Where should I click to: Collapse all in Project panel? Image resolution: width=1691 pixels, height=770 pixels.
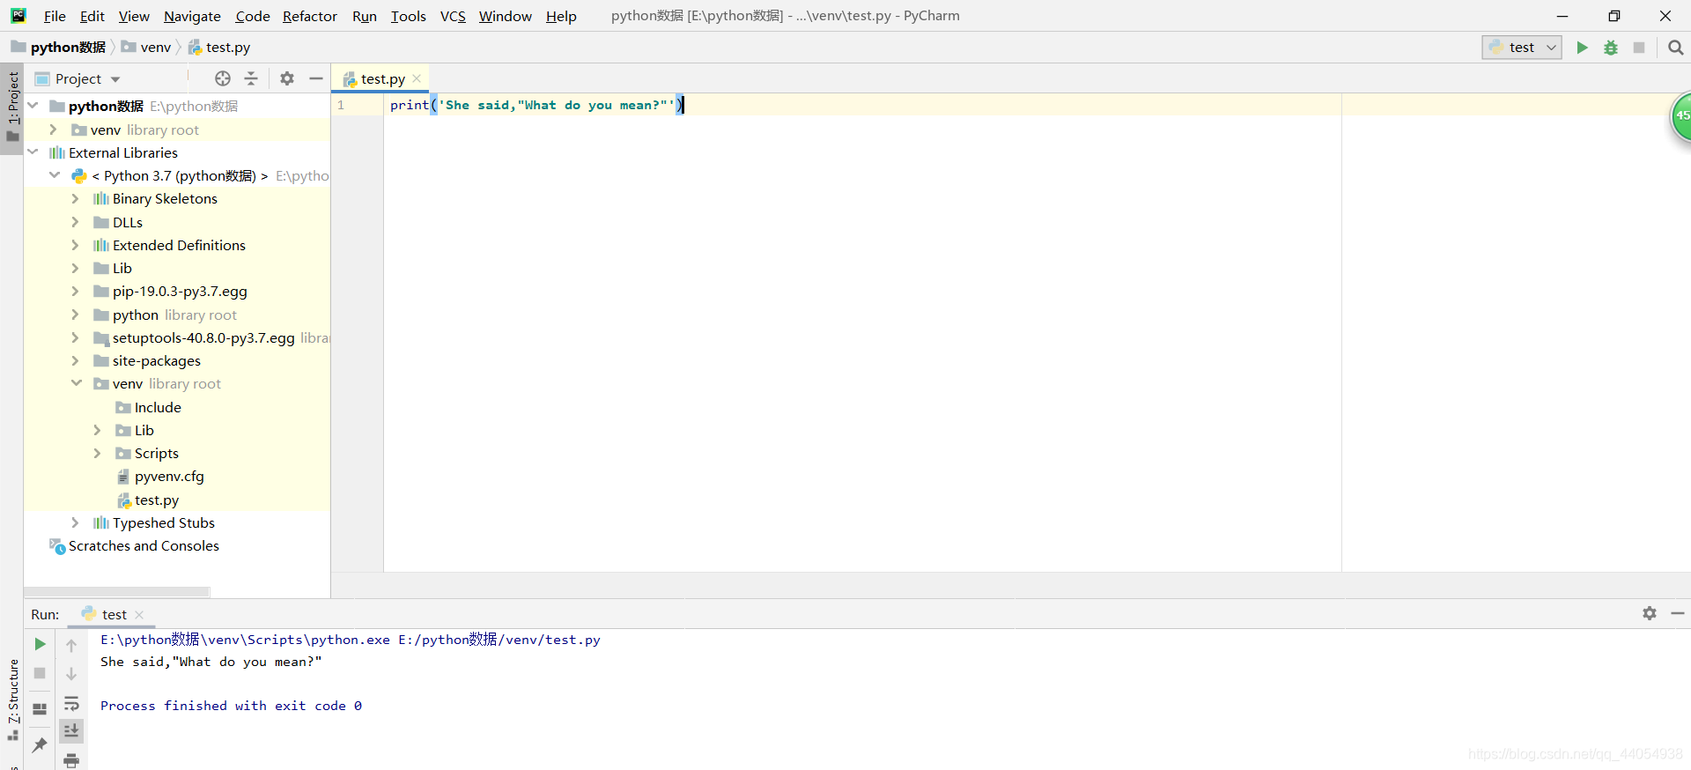click(251, 78)
